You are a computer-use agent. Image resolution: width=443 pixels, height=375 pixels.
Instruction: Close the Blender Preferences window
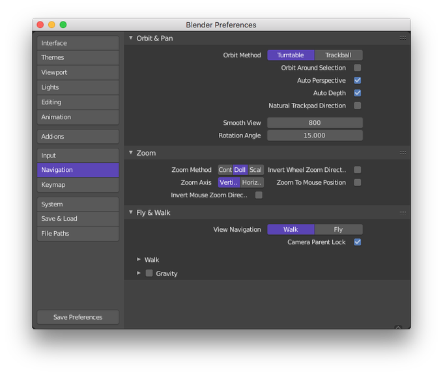click(40, 25)
